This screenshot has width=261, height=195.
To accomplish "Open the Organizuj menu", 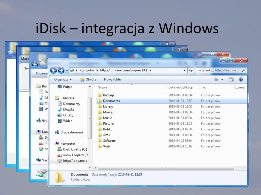I will pyautogui.click(x=63, y=79).
